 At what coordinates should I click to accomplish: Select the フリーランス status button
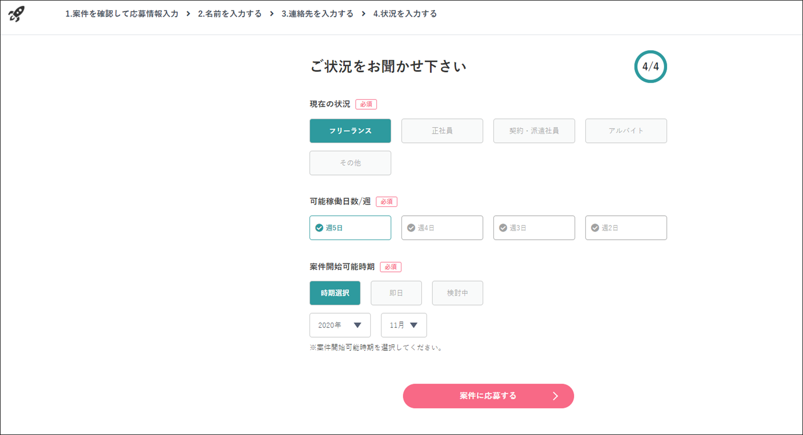coord(350,131)
